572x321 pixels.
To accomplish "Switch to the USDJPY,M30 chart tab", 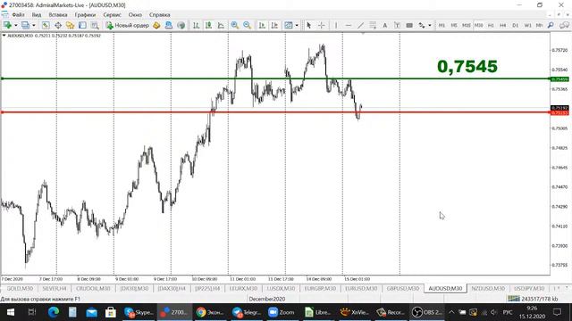I will click(529, 288).
